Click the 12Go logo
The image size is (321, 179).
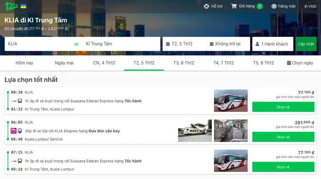coord(11,6)
